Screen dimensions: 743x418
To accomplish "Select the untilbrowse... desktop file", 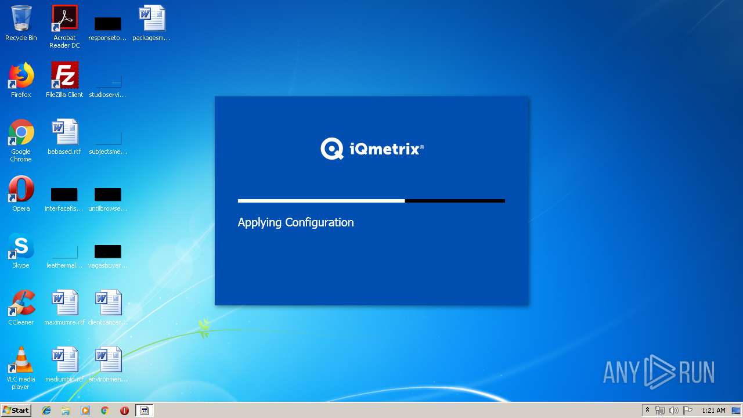I will 107,199.
